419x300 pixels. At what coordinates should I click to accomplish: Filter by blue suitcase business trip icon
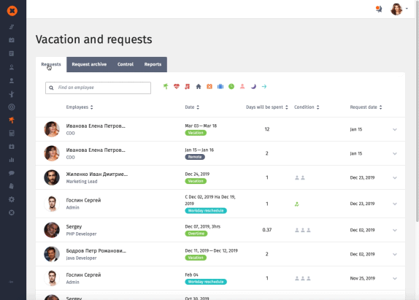(x=220, y=87)
